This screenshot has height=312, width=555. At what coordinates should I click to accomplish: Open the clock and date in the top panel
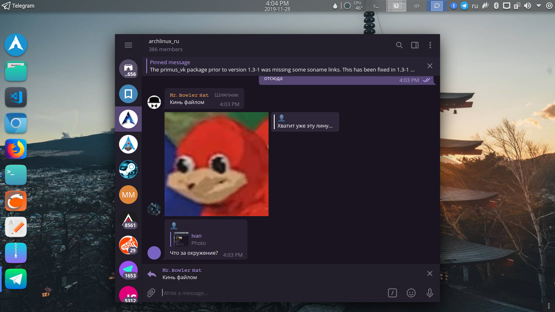tap(277, 6)
